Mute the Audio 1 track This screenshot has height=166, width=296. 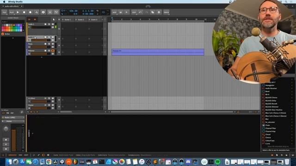point(53,24)
